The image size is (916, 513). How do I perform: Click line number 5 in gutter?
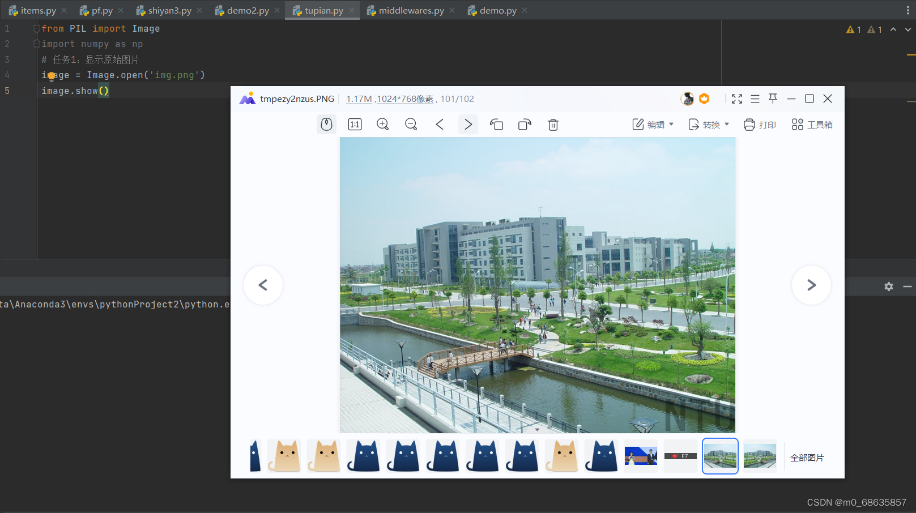(7, 91)
